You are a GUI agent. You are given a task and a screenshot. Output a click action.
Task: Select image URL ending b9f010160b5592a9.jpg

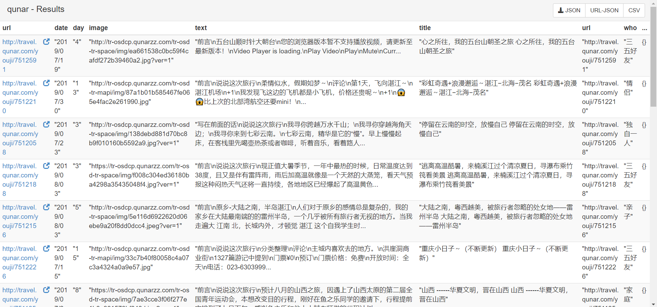tap(139, 134)
